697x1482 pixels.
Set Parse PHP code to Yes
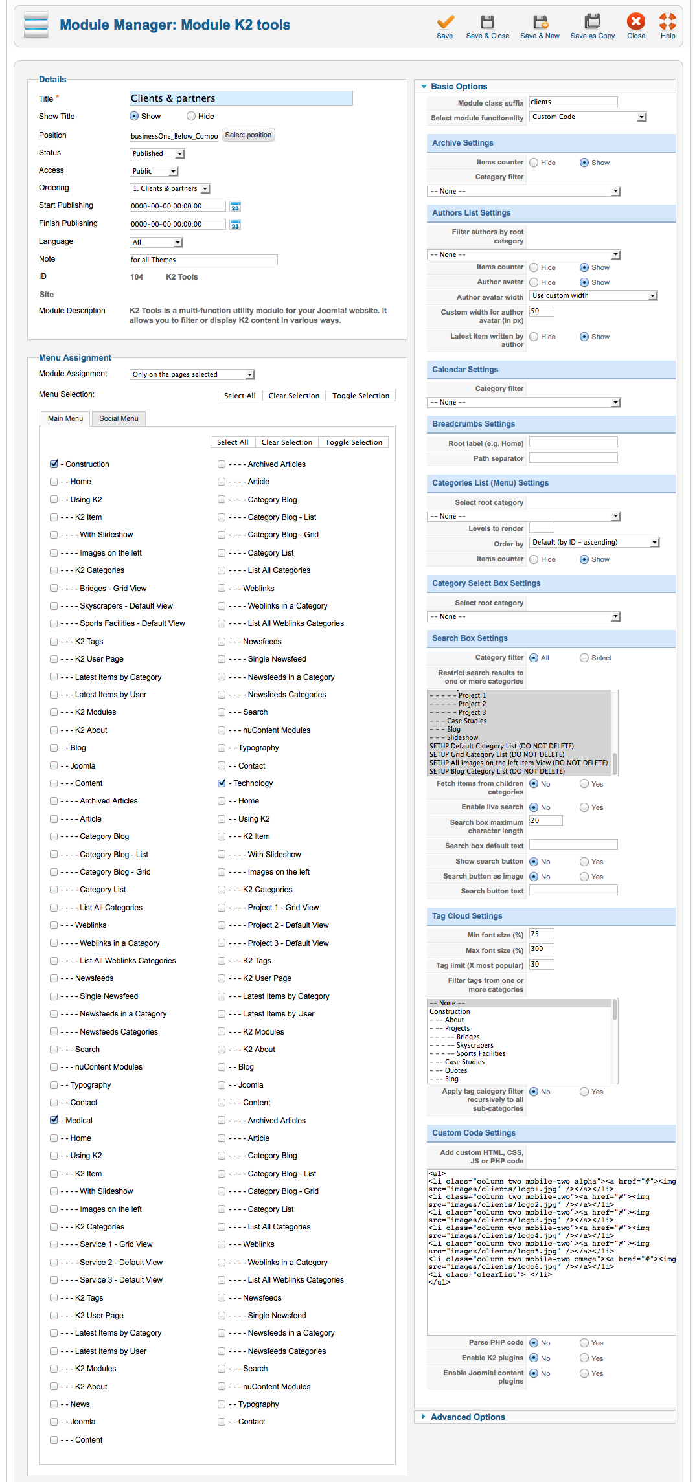(584, 1343)
